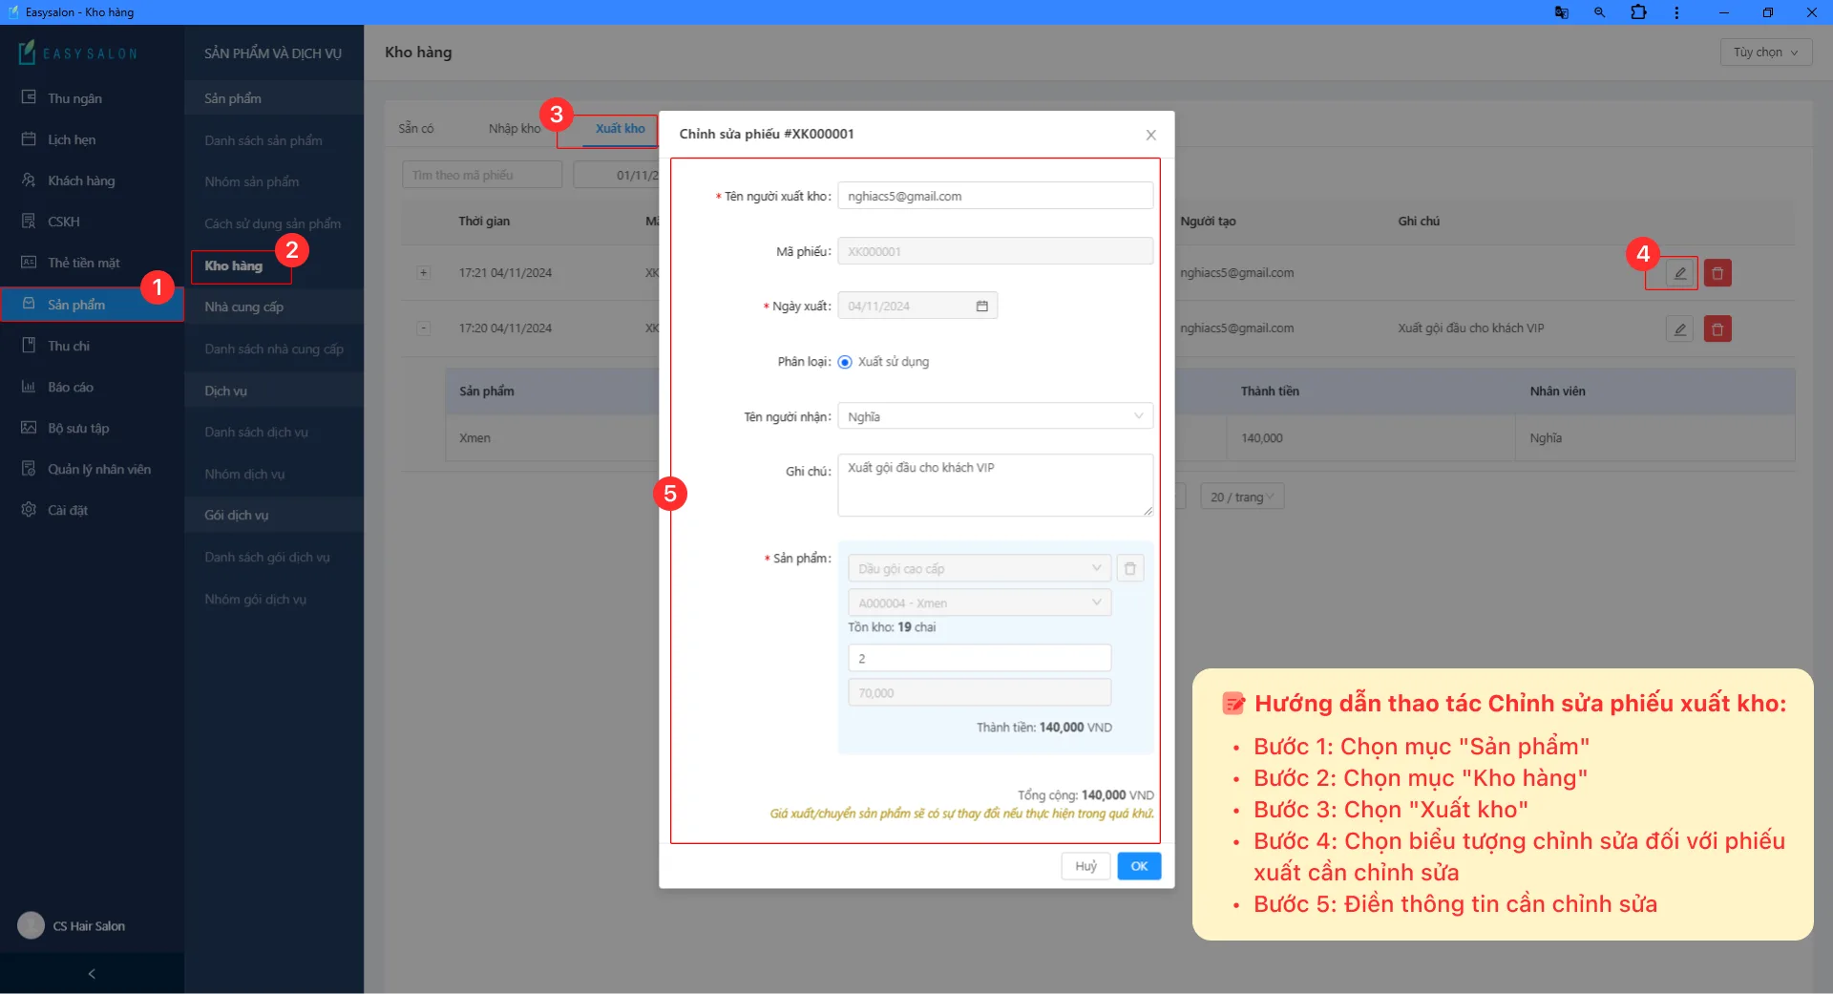Click the Ghi chú textarea
Image resolution: width=1833 pixels, height=994 pixels.
tap(996, 485)
